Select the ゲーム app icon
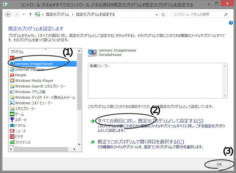The height and width of the screenshot is (173, 236). coord(12,114)
